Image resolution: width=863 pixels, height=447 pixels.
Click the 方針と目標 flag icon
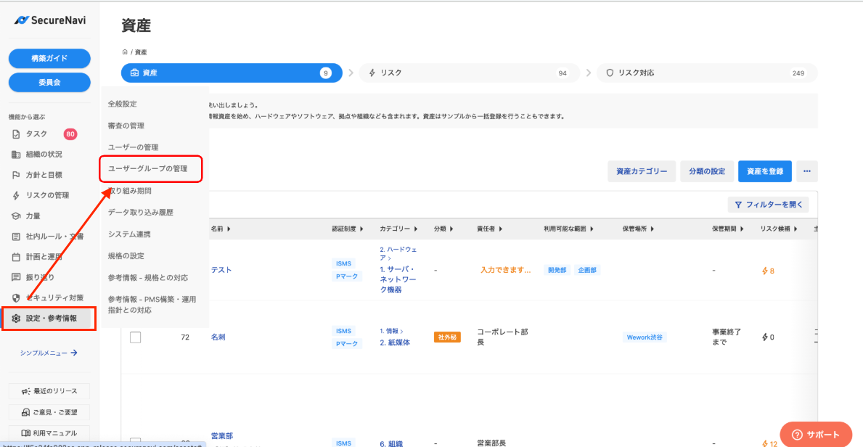click(16, 174)
